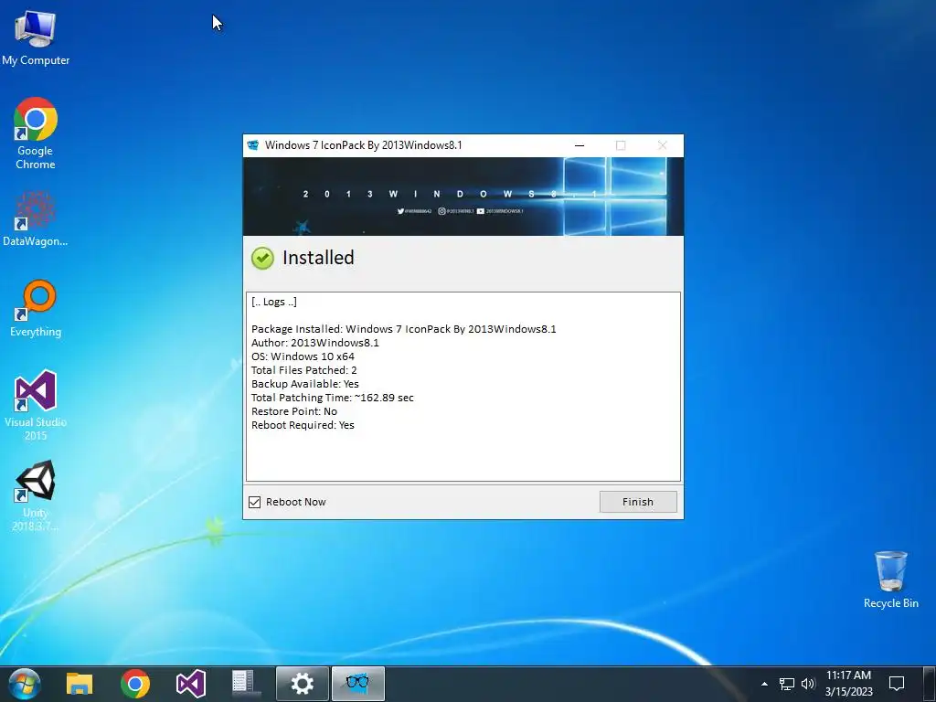Close the IconPack installer window
This screenshot has width=936, height=702.
662,145
